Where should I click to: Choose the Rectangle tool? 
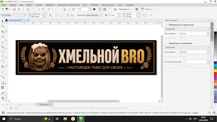tap(3, 52)
